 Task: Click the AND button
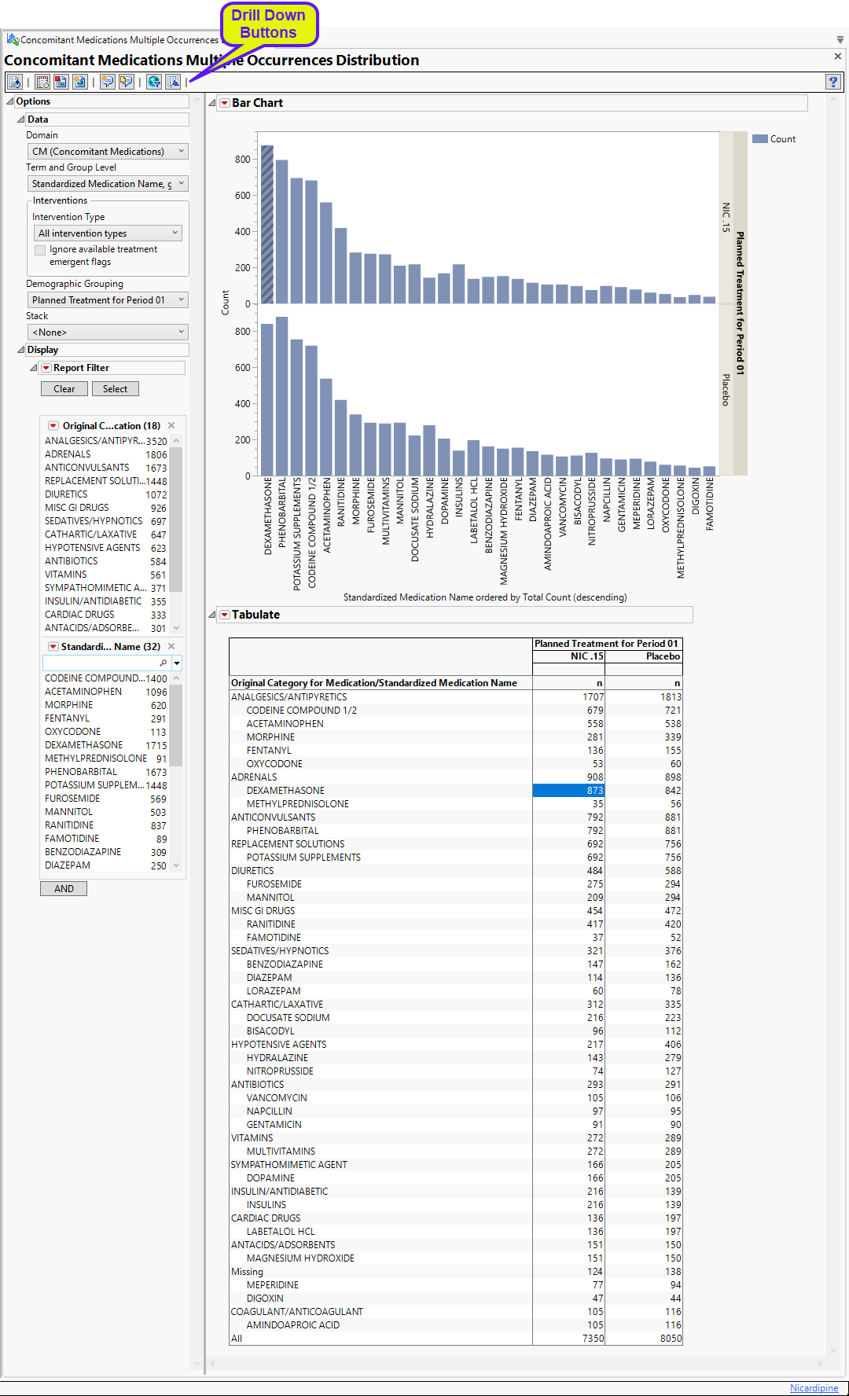pyautogui.click(x=64, y=889)
